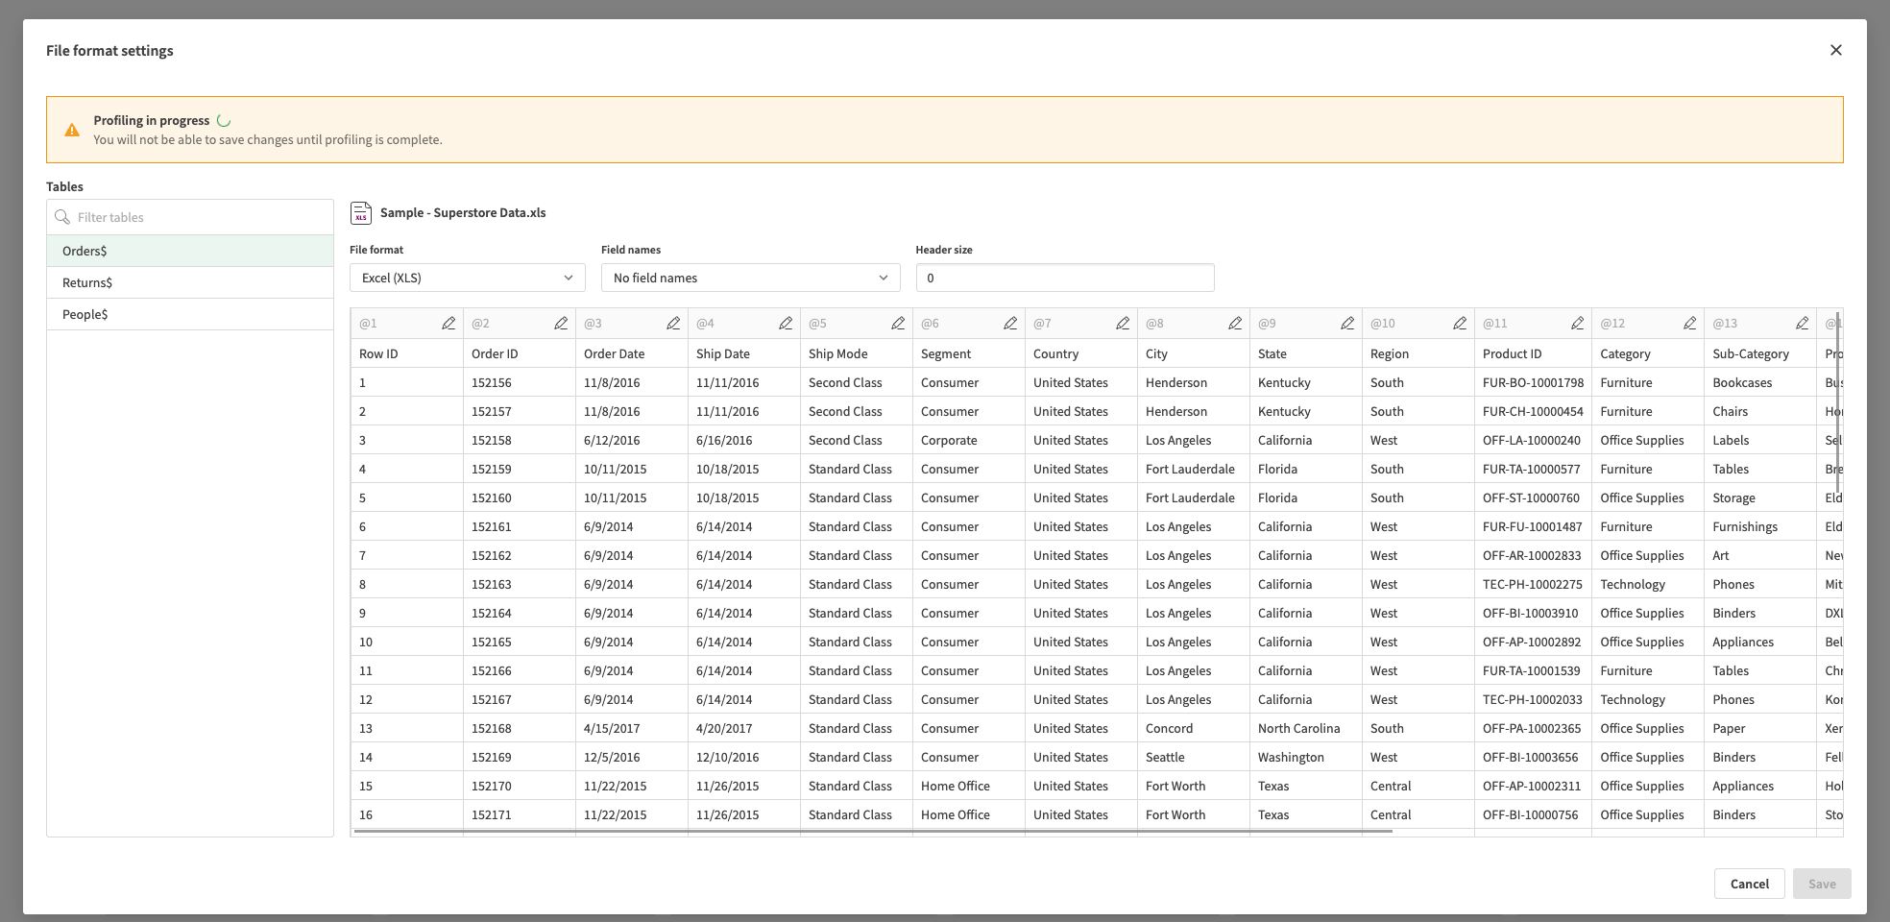Click the 'Storage' sub-category cell
This screenshot has height=922, width=1890.
click(1759, 497)
